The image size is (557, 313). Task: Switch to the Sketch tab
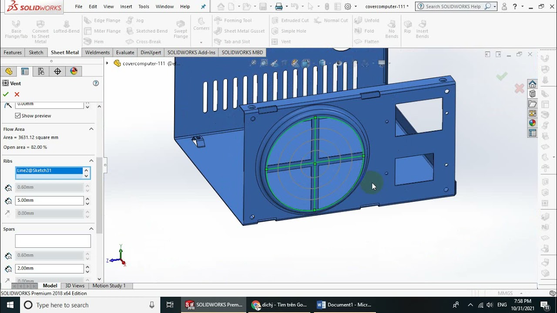point(36,52)
